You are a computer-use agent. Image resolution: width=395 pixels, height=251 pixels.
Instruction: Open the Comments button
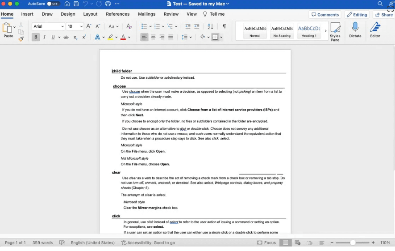click(325, 15)
